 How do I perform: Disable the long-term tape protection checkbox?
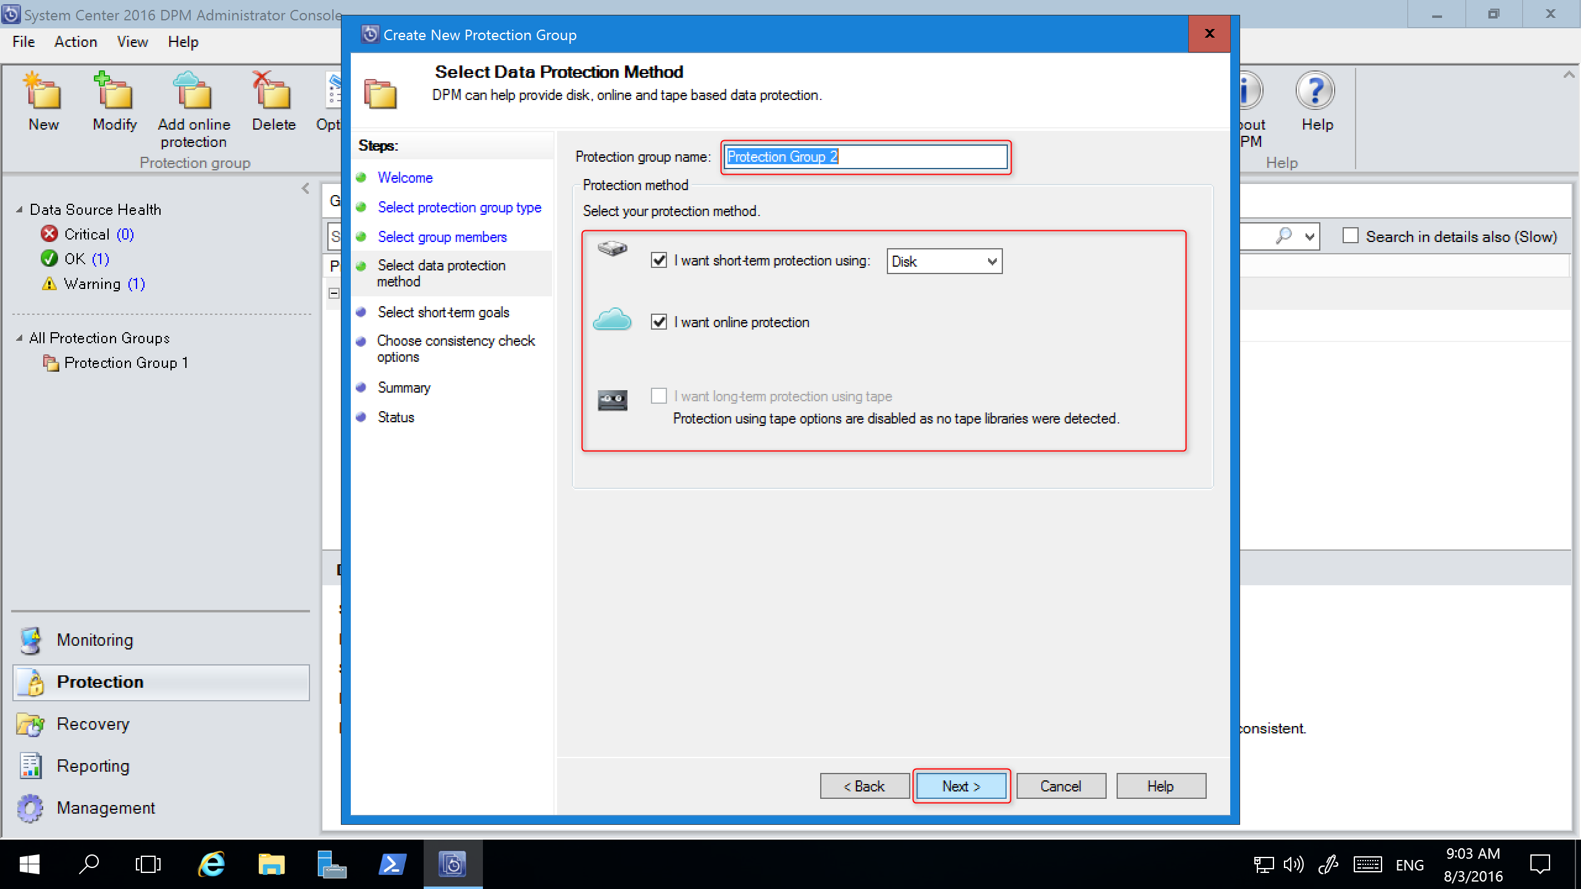pyautogui.click(x=659, y=395)
